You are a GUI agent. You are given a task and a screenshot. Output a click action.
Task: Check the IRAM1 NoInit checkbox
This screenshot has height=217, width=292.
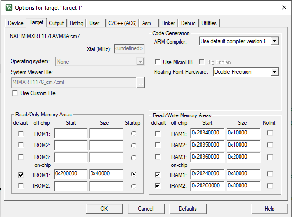coord(270,175)
